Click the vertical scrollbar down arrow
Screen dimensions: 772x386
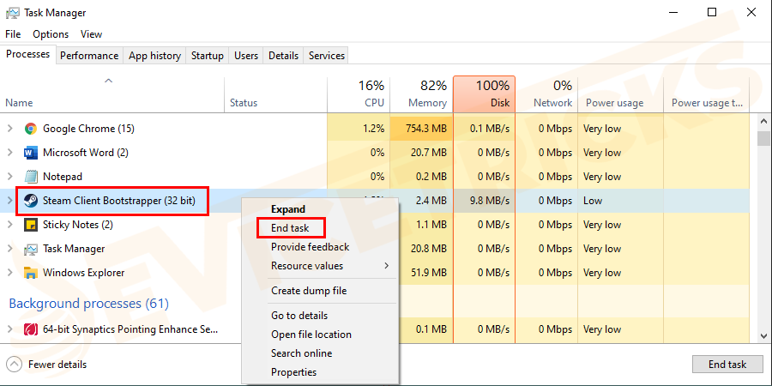click(763, 335)
